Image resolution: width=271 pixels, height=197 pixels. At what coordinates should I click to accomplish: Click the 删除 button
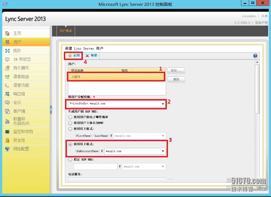point(176,79)
